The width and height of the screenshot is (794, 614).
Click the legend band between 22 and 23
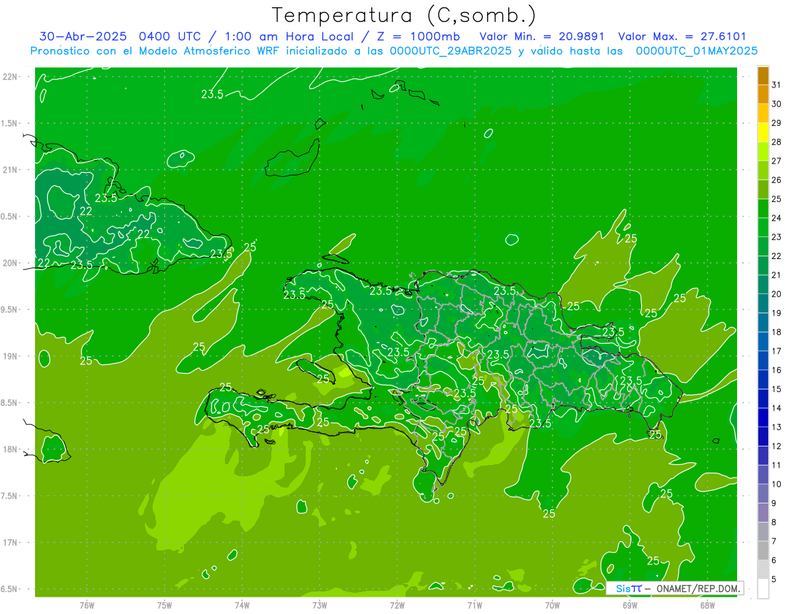[763, 246]
